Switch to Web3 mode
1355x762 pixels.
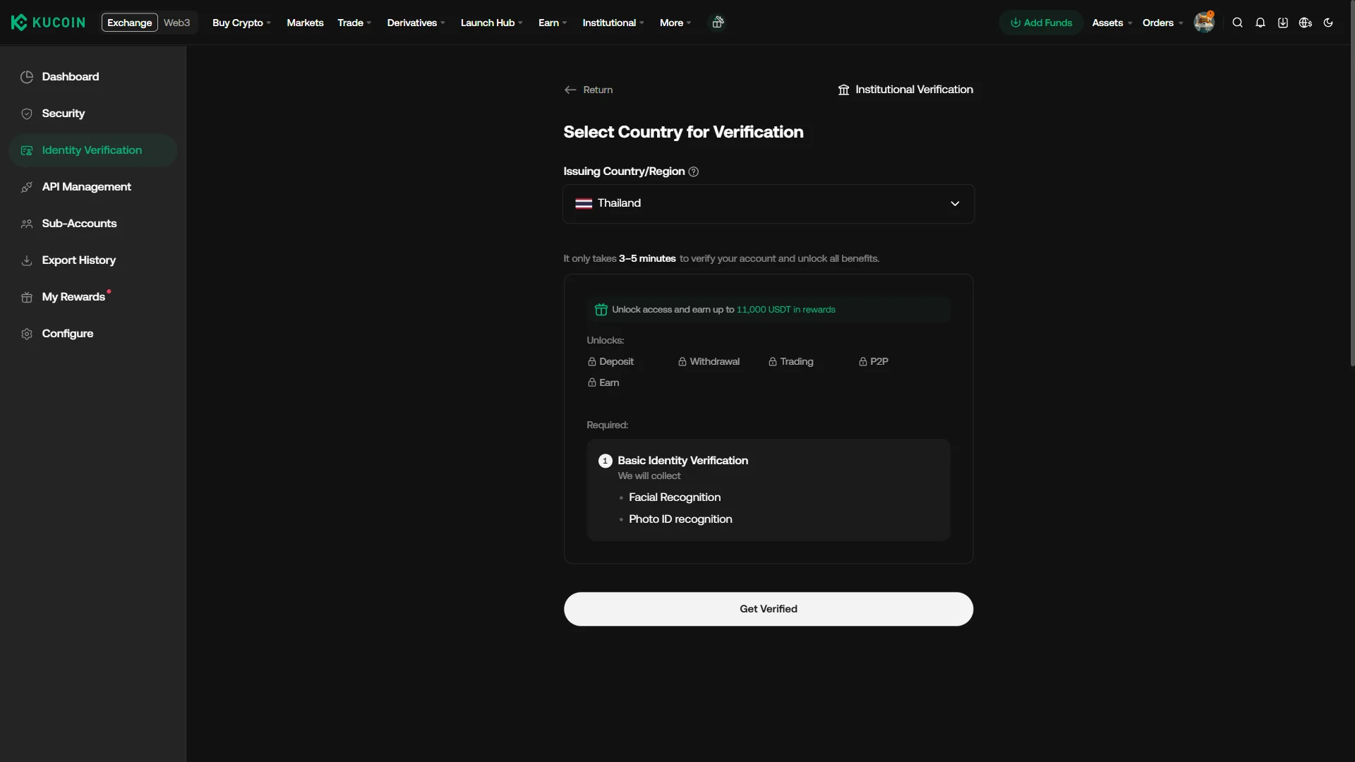(x=176, y=23)
